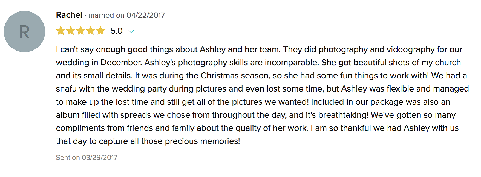The height and width of the screenshot is (177, 481).
Task: Click the line starting "album filled with spreads"
Action: click(x=256, y=115)
